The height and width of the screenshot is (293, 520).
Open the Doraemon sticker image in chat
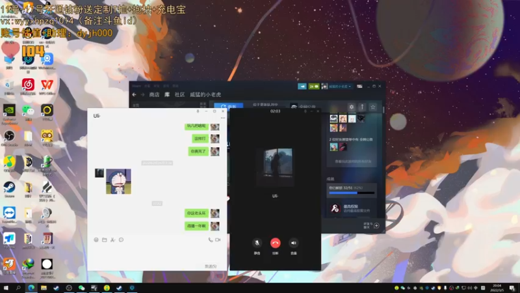click(x=118, y=182)
